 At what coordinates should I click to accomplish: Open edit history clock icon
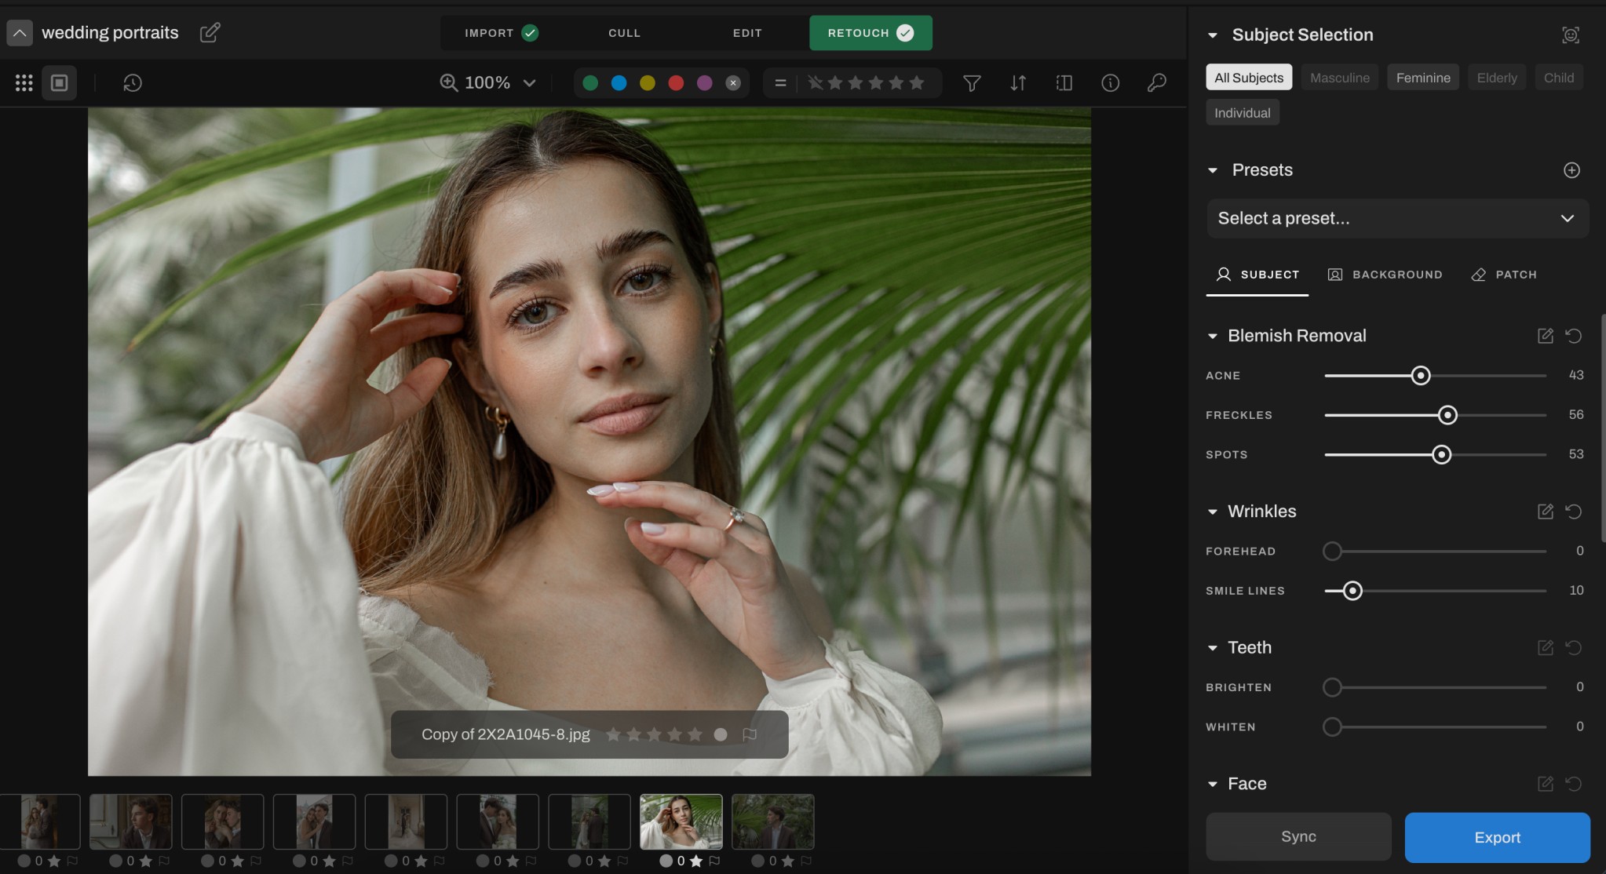(x=132, y=83)
